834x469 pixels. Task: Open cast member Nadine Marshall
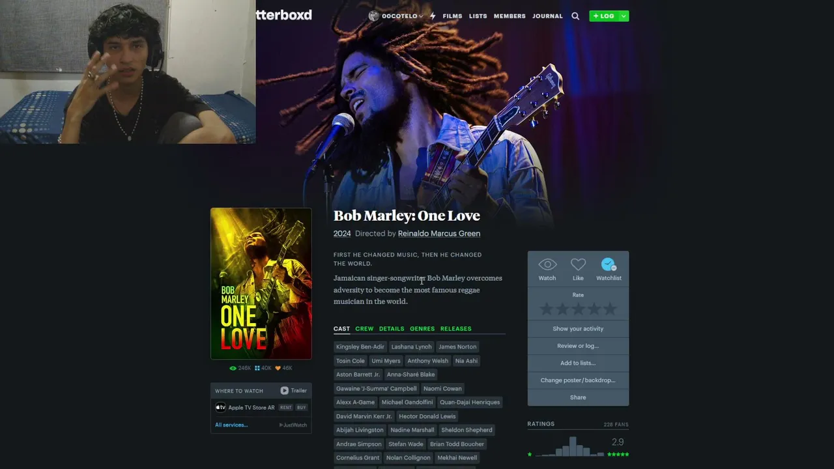click(412, 430)
